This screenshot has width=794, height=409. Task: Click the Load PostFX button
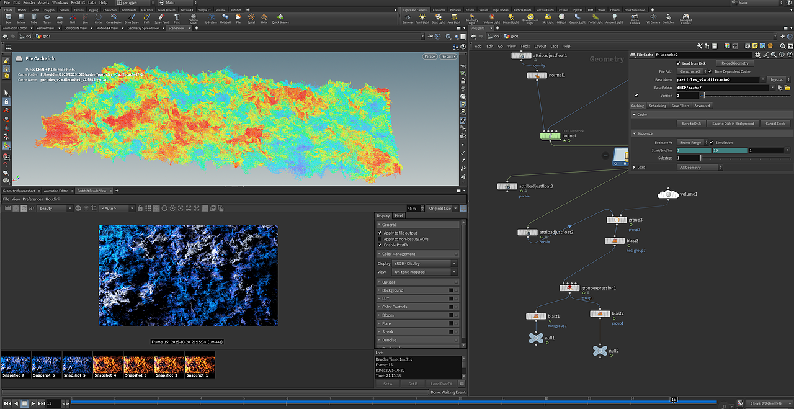point(443,384)
